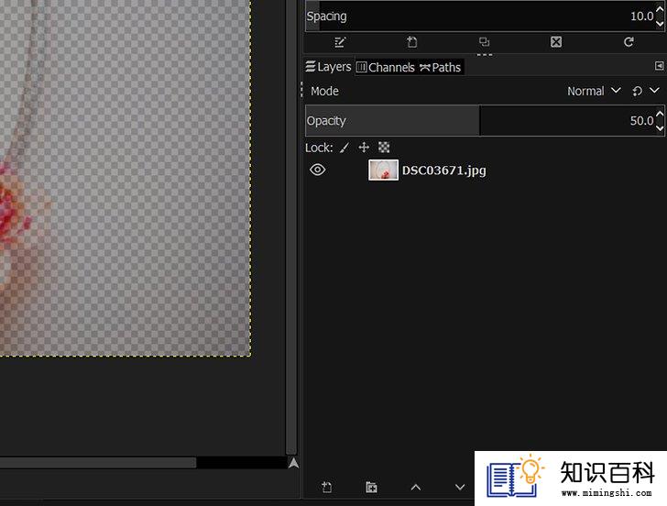Create a new brush

pyautogui.click(x=411, y=42)
